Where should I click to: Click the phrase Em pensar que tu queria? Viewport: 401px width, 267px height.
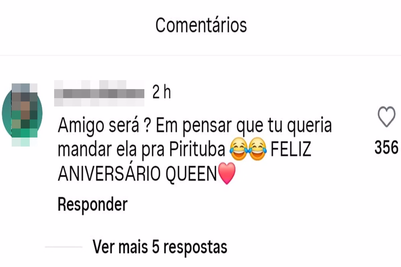(x=244, y=126)
